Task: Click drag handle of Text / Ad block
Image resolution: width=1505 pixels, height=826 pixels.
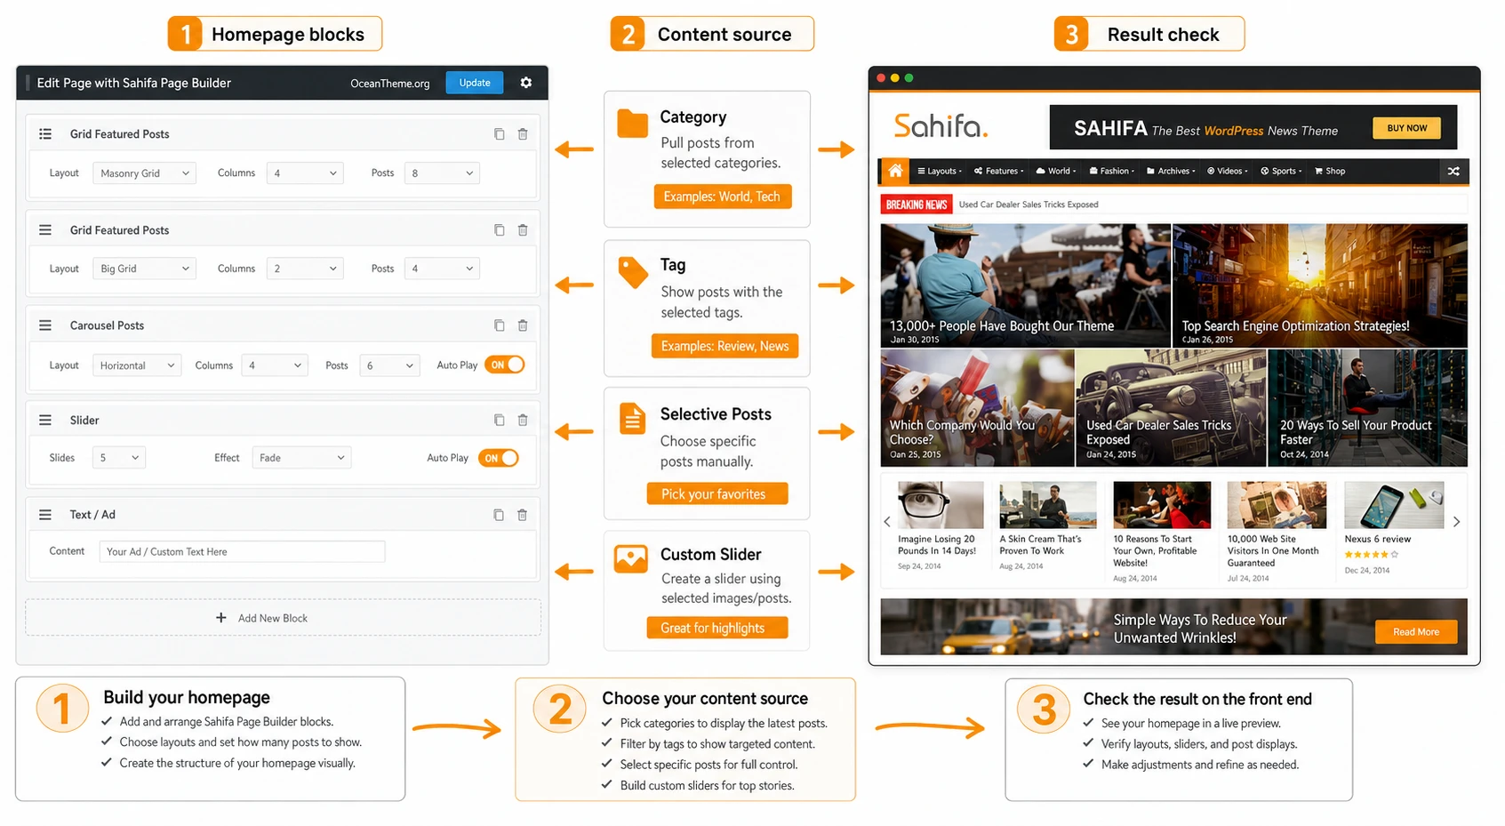Action: 45,515
